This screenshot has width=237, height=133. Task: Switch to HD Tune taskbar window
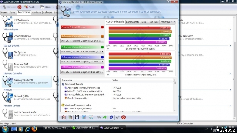[x=57, y=128]
